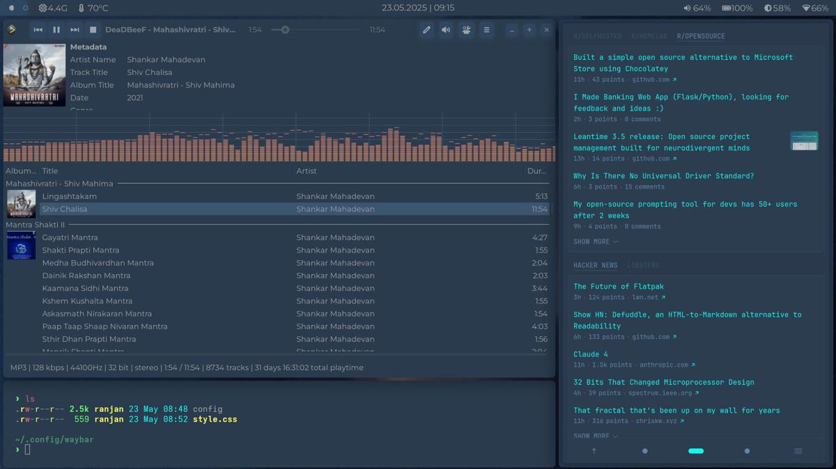Click Show More under open source posts
Image resolution: width=836 pixels, height=469 pixels.
pos(593,241)
